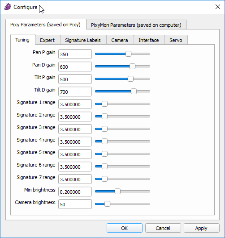Click the Min brightness slider handle

117,191
